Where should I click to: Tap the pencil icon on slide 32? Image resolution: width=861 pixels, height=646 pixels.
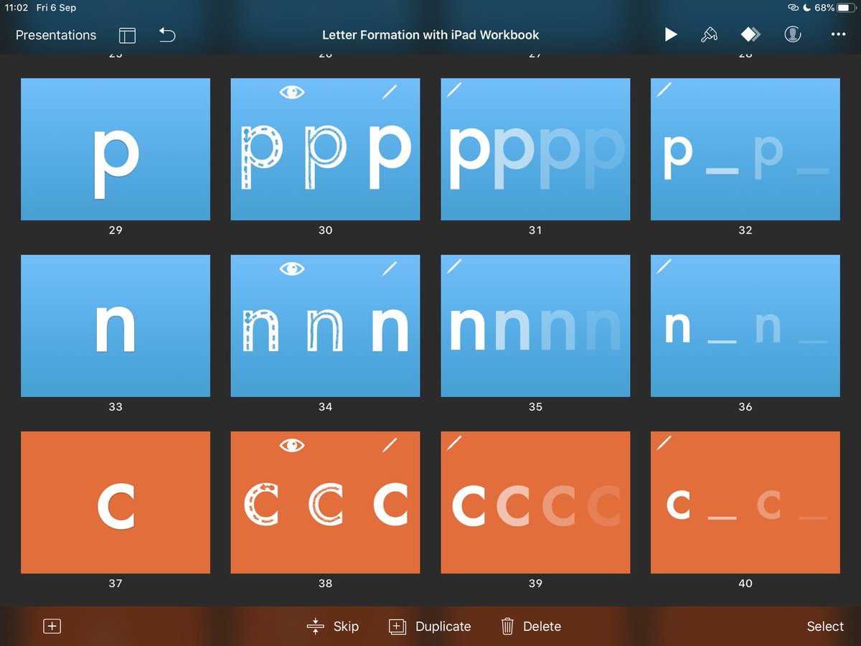[664, 89]
